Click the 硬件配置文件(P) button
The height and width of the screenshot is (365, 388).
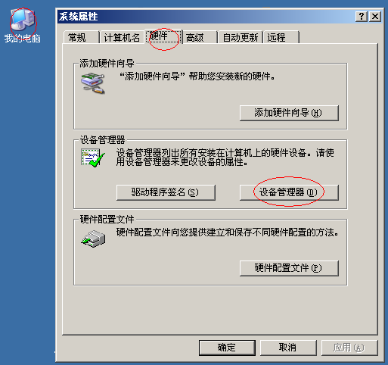coord(289,268)
